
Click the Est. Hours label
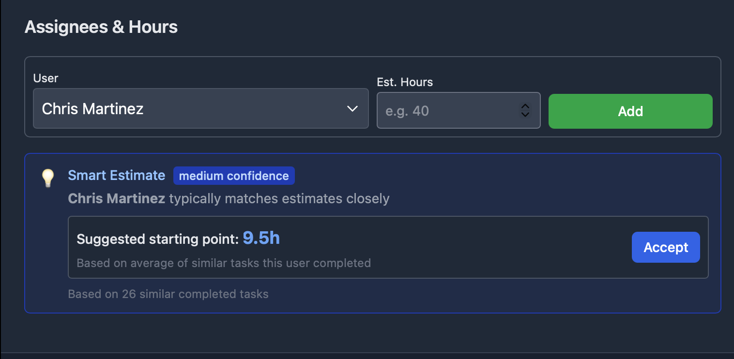405,82
